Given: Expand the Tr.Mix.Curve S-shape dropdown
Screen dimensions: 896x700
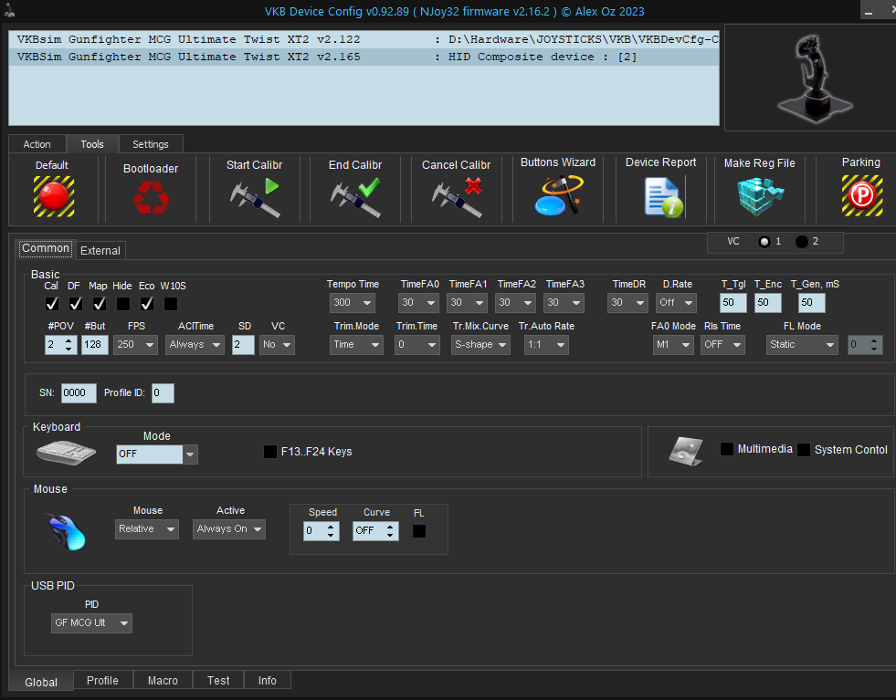Looking at the screenshot, I should [480, 345].
